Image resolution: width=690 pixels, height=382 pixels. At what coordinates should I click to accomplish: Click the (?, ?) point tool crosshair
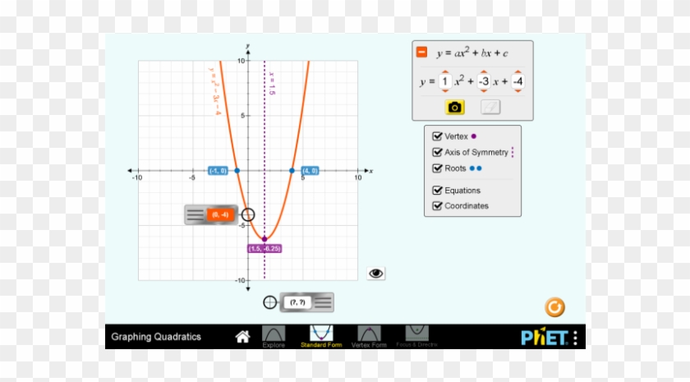[x=269, y=302]
